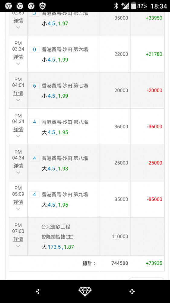This screenshot has width=170, height=303.
Task: Expand chevron under PM 05:09 bet
Action: tap(18, 209)
